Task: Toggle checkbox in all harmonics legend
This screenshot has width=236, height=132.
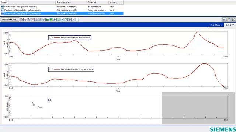Action: pyautogui.click(x=50, y=37)
